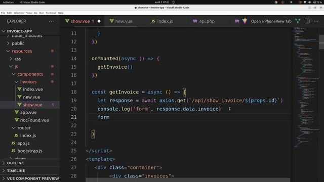Click Open a PhoneView Tab button
This screenshot has width=324, height=182.
point(271,21)
